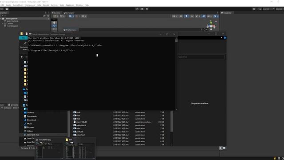The image size is (284, 160).
Task: Open the Unity cloud services icon
Action: click(x=7, y=9)
